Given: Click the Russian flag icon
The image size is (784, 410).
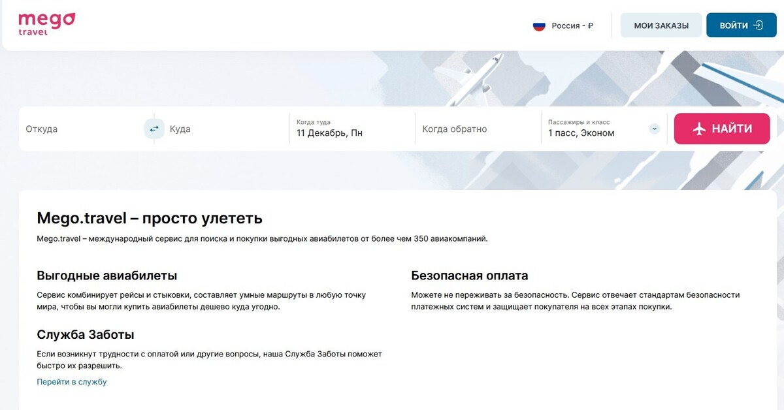Looking at the screenshot, I should (539, 25).
